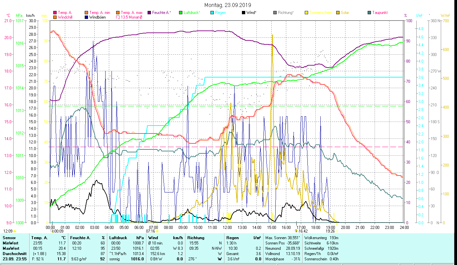
Task: Click the '16:42' time marker label
Action: point(303,231)
